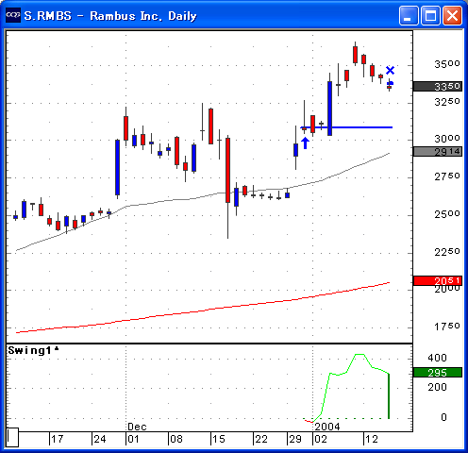The image size is (468, 453).
Task: Select the 3350 current price label
Action: (438, 86)
